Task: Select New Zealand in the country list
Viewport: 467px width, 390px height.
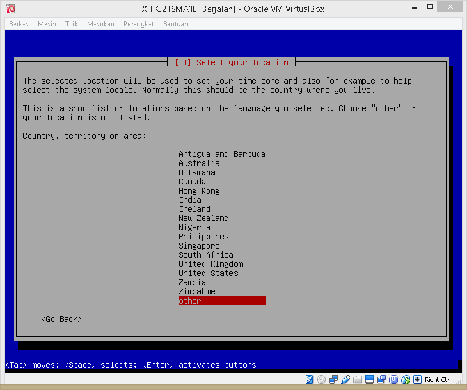Action: (222, 218)
